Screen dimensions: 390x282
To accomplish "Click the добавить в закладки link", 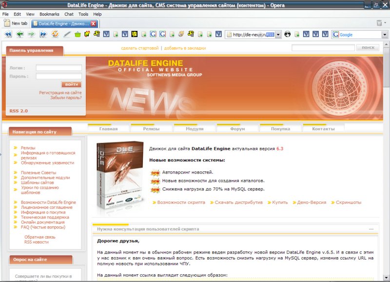I will click(185, 48).
